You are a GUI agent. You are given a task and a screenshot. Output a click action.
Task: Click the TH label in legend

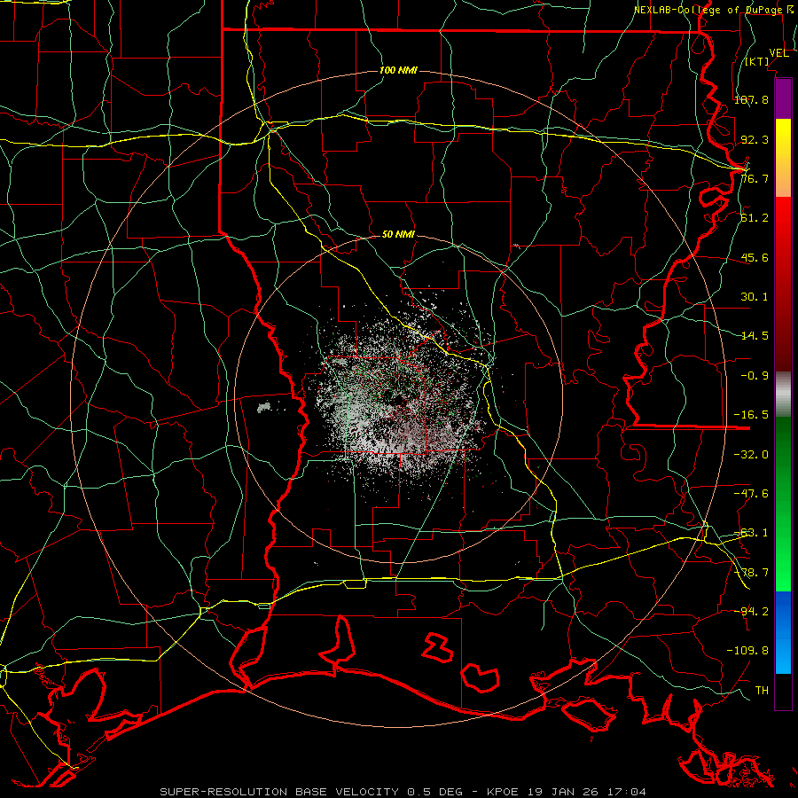(x=762, y=690)
